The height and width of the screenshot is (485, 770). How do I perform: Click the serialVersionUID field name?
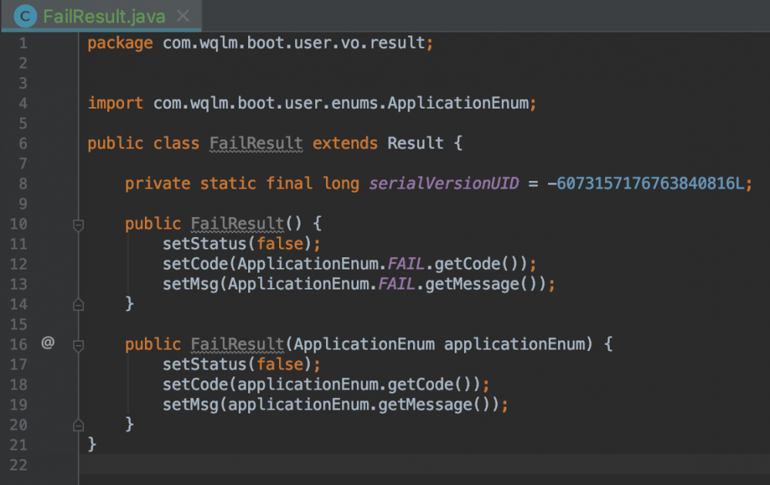pos(445,183)
